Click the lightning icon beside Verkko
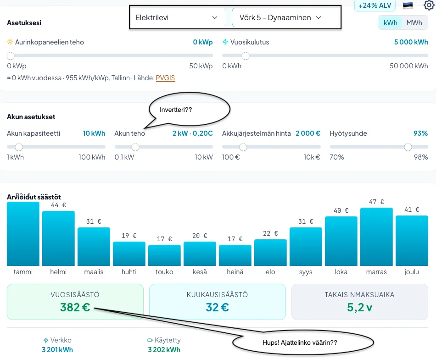 [x=46, y=340]
